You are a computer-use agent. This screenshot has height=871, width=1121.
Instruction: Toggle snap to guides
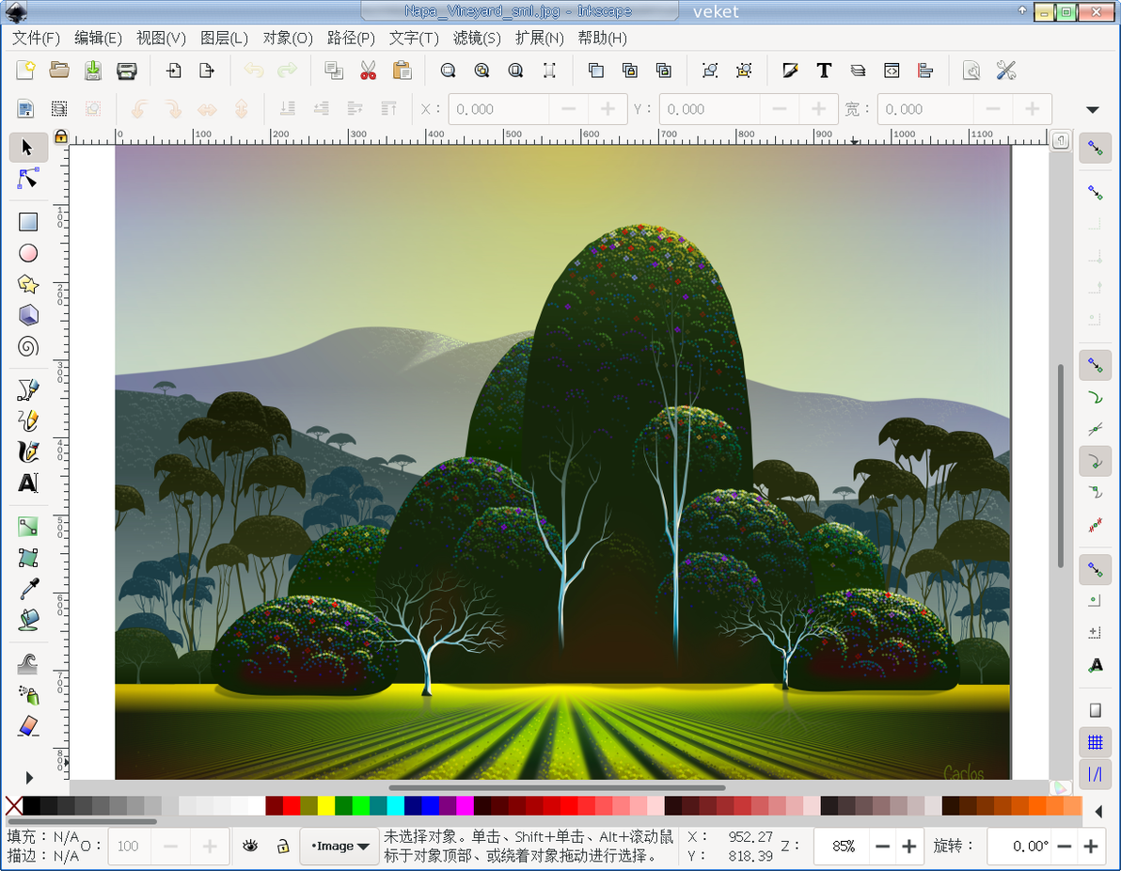tap(1096, 774)
